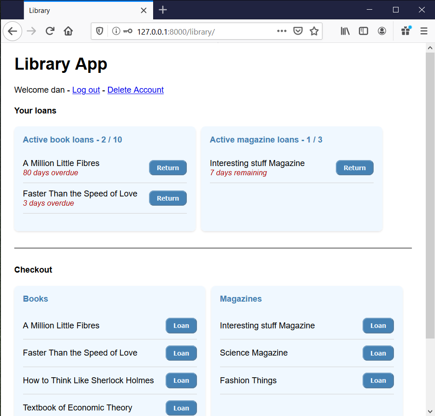Open saved login key icon
Image resolution: width=435 pixels, height=416 pixels.
[x=128, y=31]
